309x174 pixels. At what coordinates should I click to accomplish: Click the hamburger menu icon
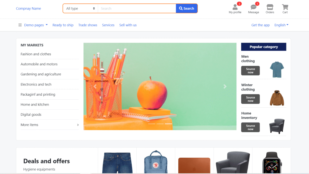coord(20,25)
